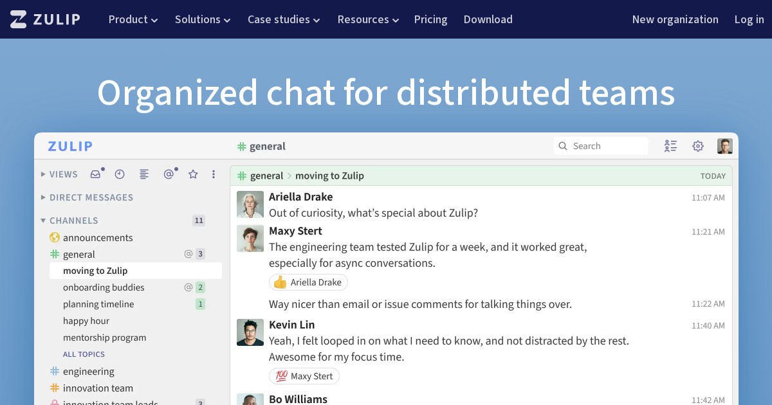Click moving to Zulip in the message header
Viewport: 772px width, 405px height.
point(329,175)
